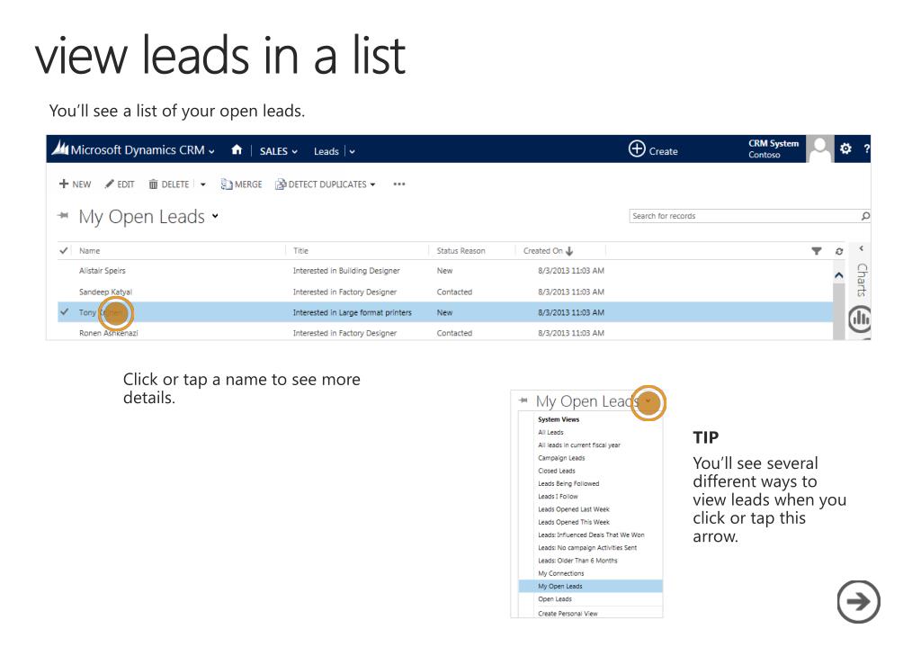Select Leads: Older Than 6 Months
The height and width of the screenshot is (665, 921).
[x=578, y=561]
